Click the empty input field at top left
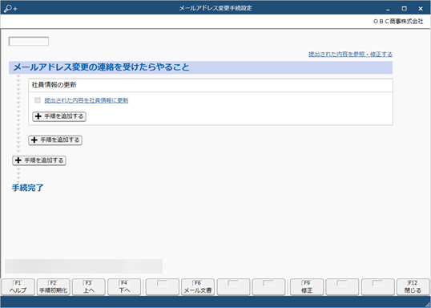 (29, 41)
